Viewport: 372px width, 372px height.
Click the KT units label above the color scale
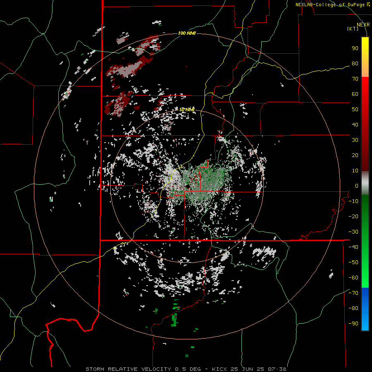(353, 29)
